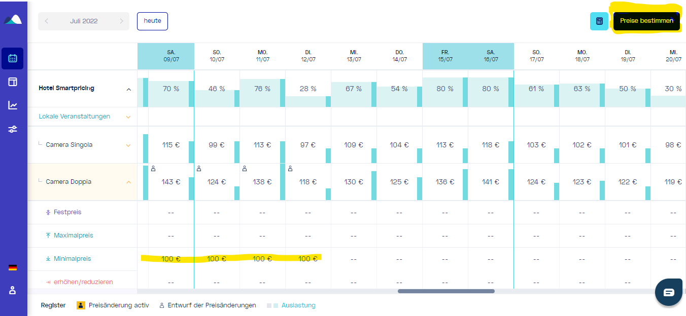
Task: Click the 46 % occupancy cell
Action: [x=217, y=89]
